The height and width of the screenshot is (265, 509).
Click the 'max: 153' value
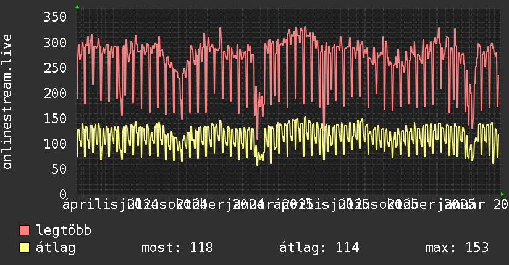[x=456, y=248]
